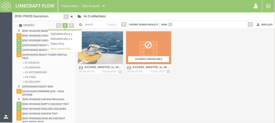Click EXPORT SEARCH RESULTS
The image size is (275, 123).
pyautogui.click(x=144, y=25)
